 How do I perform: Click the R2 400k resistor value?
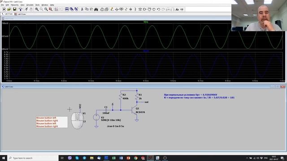(126, 98)
